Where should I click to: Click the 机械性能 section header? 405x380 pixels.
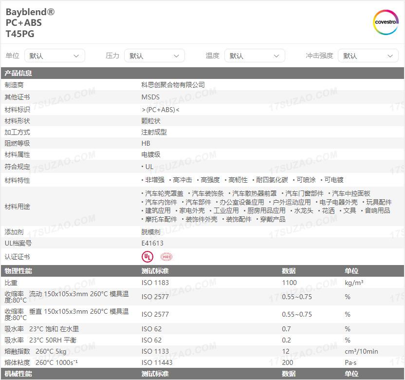click(18, 374)
